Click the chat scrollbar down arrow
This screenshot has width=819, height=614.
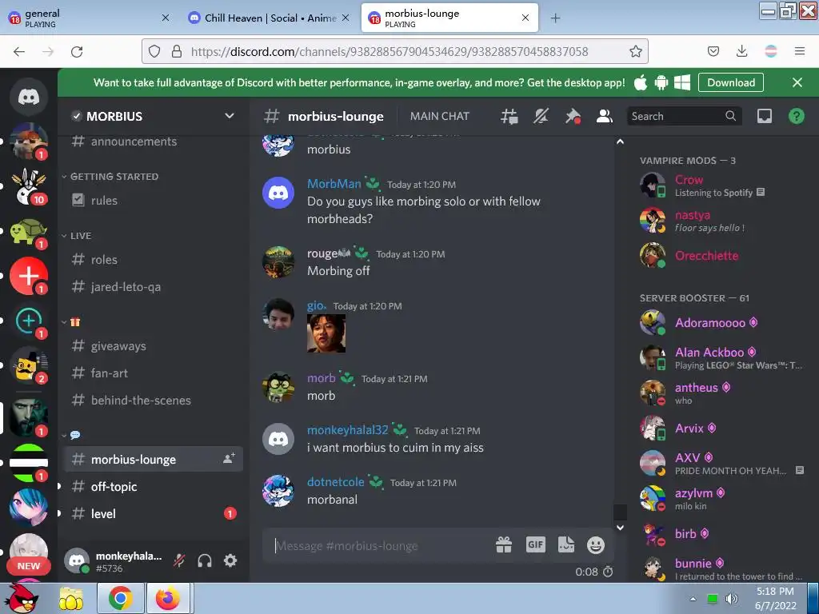[x=620, y=528]
